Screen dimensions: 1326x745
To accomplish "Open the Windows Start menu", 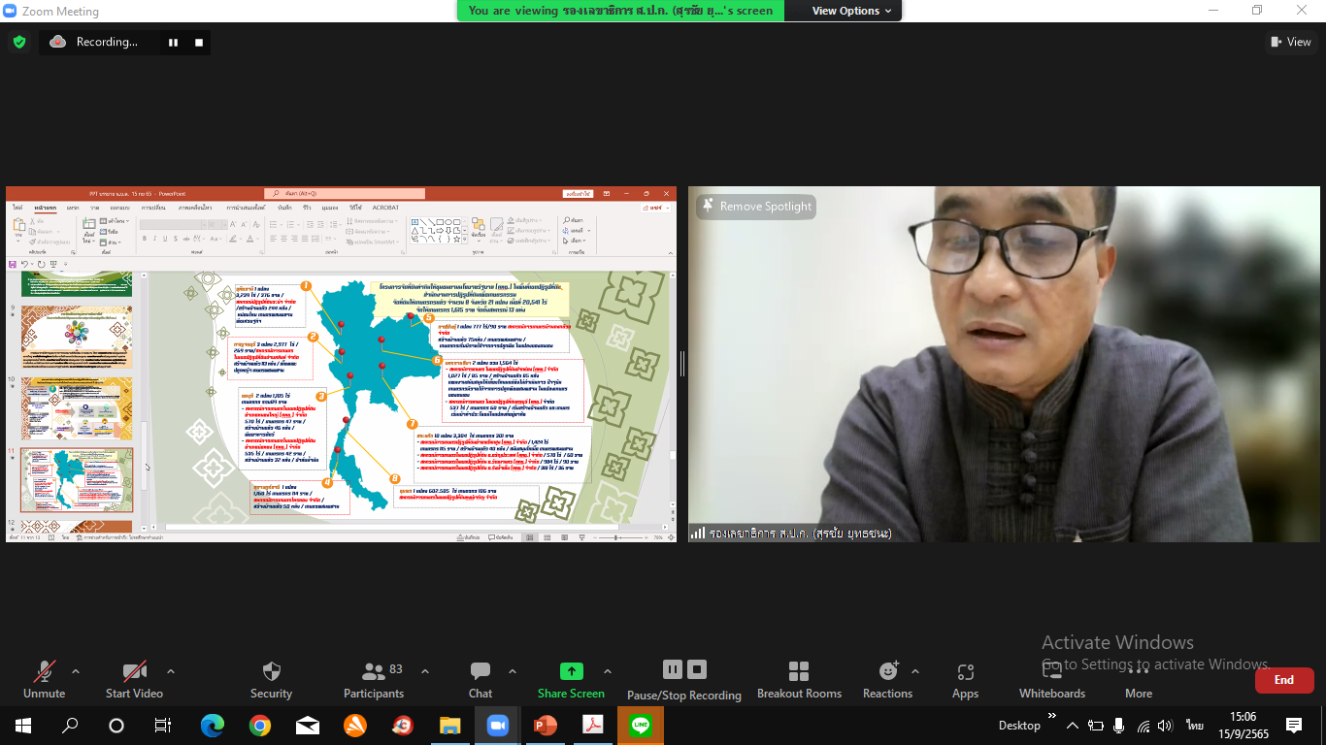I will click(x=22, y=726).
